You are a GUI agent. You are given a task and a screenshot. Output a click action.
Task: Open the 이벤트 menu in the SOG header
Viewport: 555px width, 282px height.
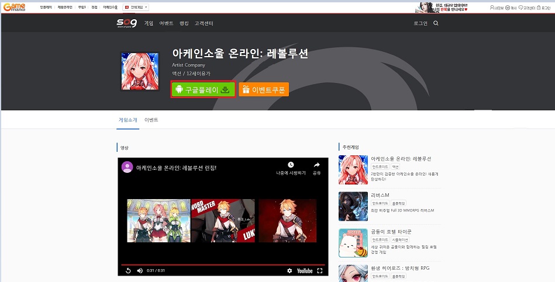166,23
